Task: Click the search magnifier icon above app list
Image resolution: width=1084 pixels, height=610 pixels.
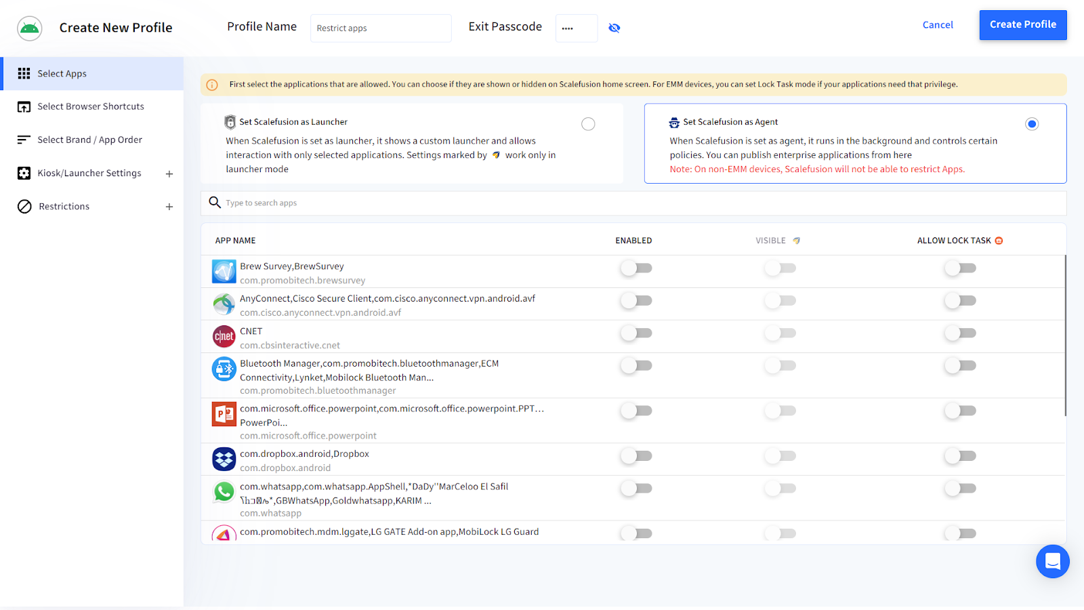Action: pos(214,202)
